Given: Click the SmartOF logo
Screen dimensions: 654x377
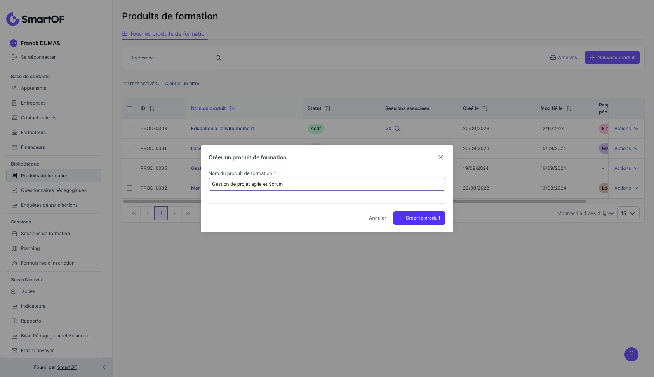Looking at the screenshot, I should click(35, 19).
